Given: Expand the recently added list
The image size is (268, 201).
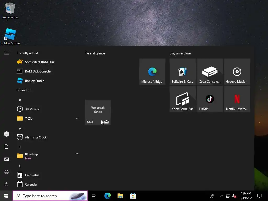Looking at the screenshot, I should [23, 90].
